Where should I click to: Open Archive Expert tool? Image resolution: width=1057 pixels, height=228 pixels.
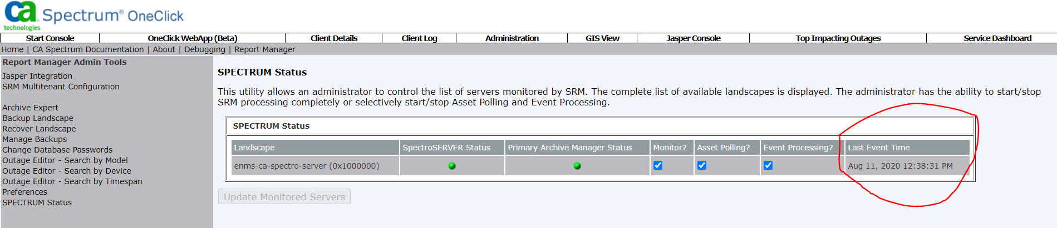pos(30,108)
